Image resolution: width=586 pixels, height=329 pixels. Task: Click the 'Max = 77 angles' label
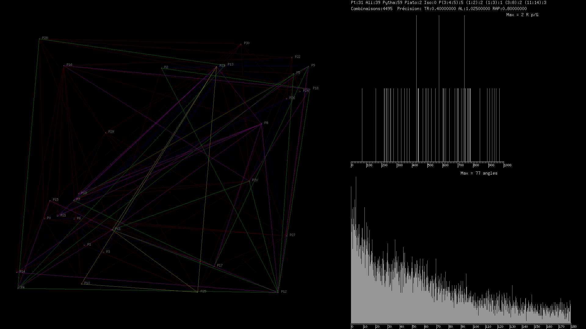click(x=479, y=173)
